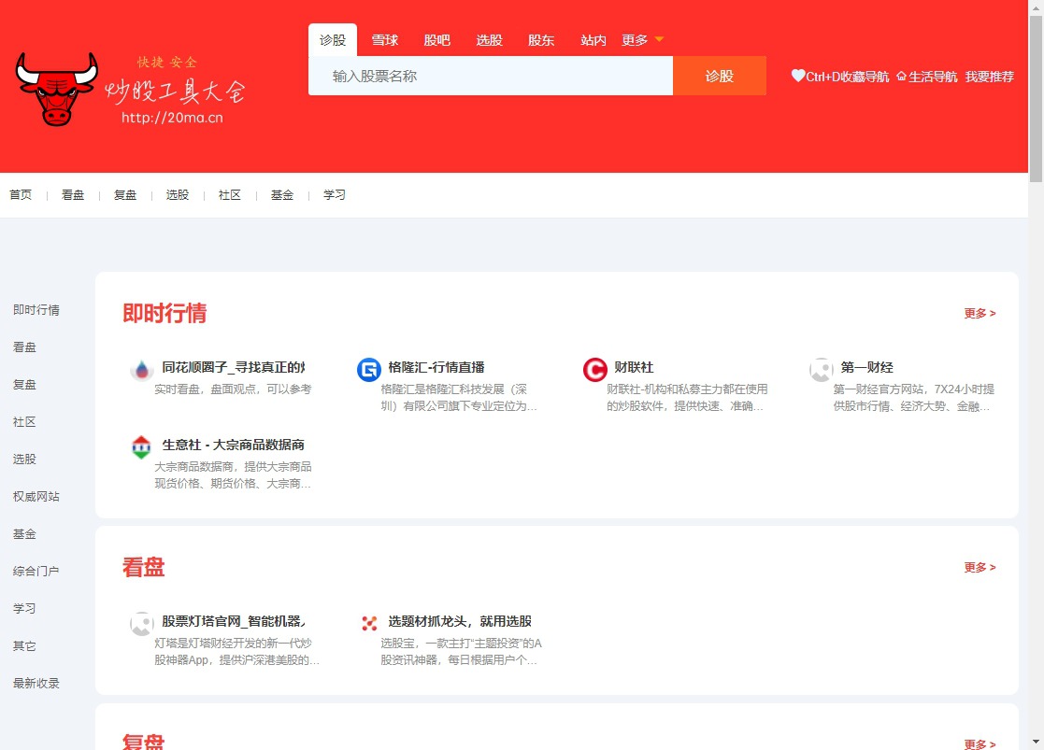
Task: Switch to the 雪球 search tab
Action: tap(385, 40)
